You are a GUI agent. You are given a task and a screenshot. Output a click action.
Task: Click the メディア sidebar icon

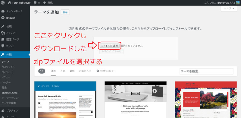pyautogui.click(x=3, y=33)
